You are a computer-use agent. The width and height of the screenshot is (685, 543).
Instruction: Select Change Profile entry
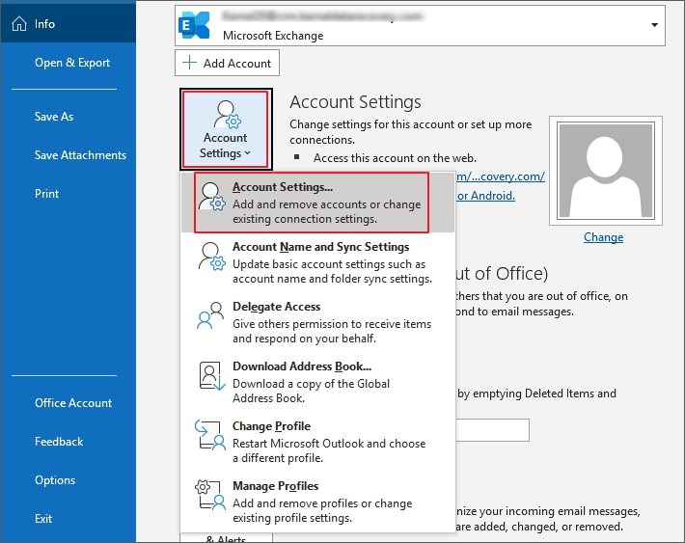point(317,442)
